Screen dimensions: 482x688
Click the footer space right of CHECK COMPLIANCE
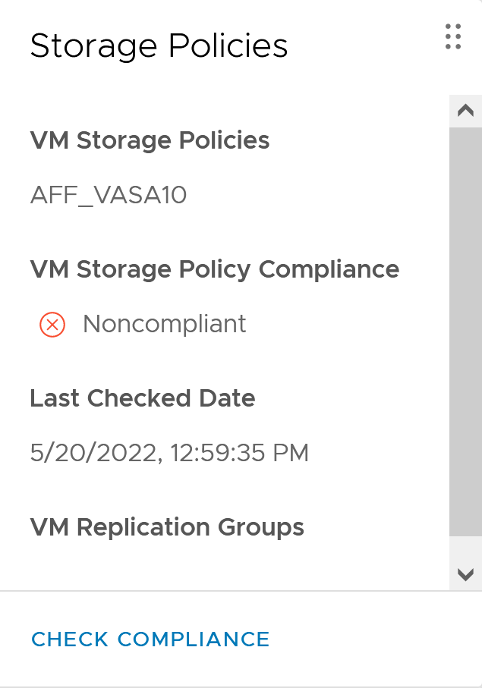372,639
